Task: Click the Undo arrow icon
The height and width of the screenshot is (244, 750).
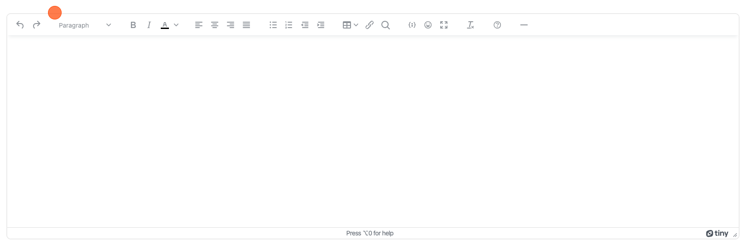Action: pos(20,25)
